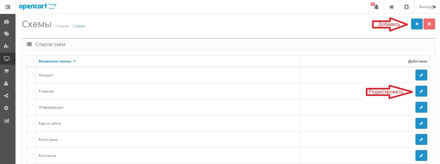Click the Главная breadcrumb link
This screenshot has height=164, width=440.
(x=62, y=26)
